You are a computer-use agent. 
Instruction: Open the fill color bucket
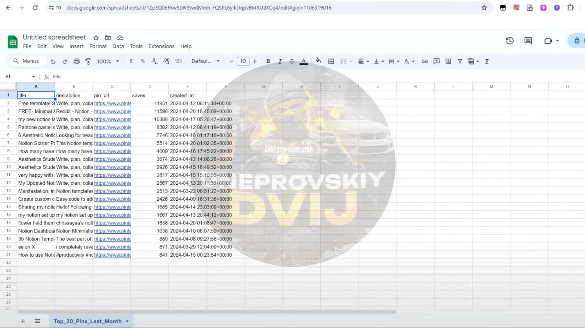319,61
